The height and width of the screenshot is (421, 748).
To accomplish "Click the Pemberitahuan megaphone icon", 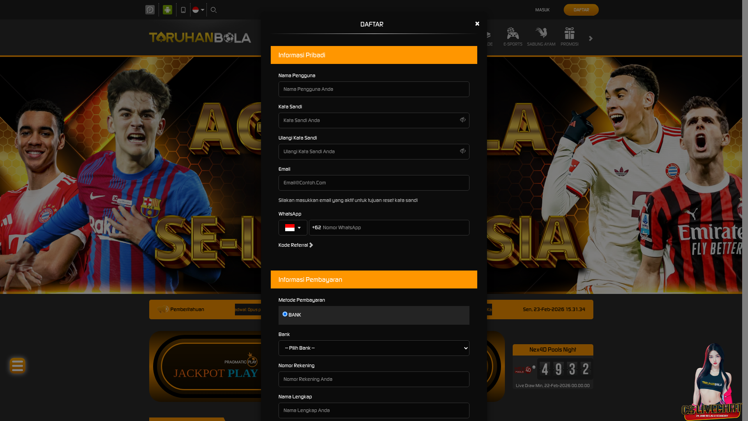I will (163, 310).
